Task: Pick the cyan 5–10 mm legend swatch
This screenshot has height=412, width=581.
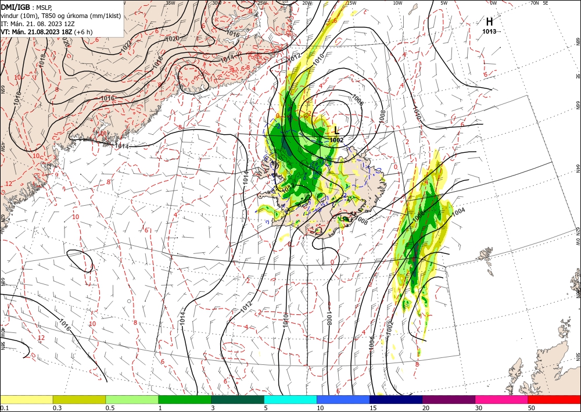Action: (290, 399)
